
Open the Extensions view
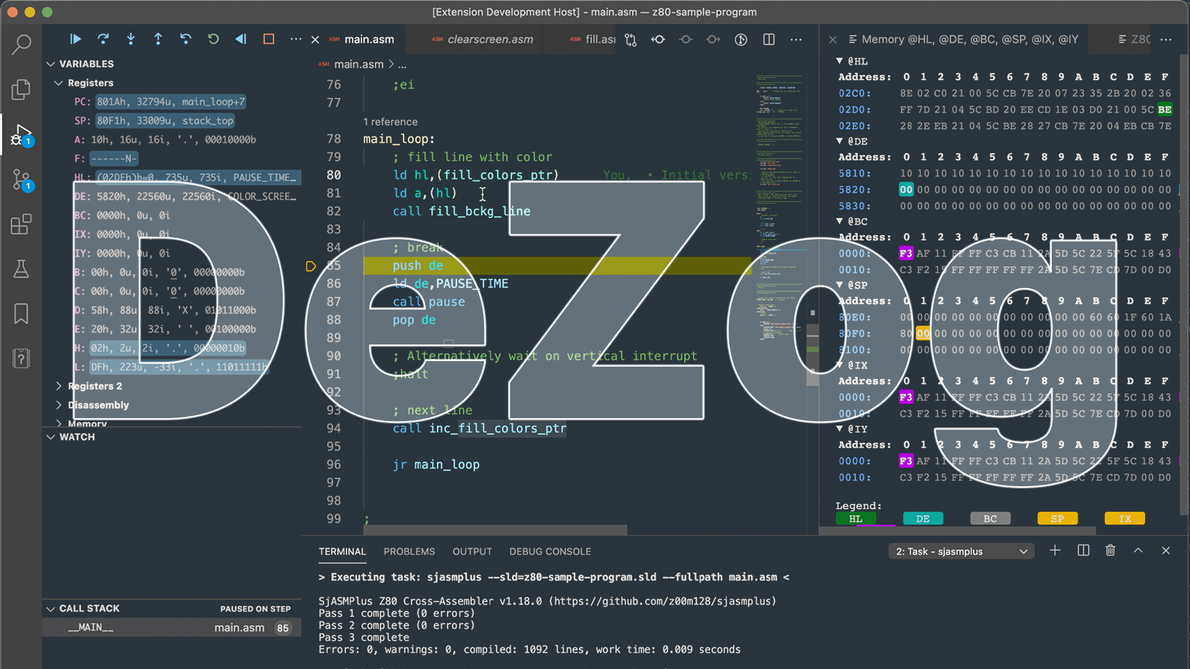pos(21,224)
